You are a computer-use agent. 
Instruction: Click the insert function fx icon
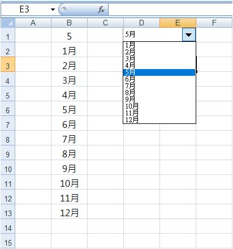tap(101, 10)
